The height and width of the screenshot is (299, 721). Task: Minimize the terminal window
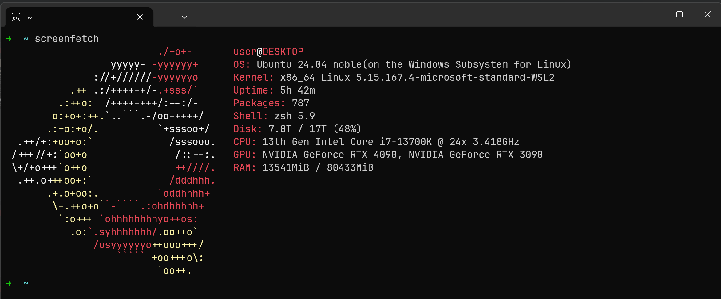click(x=651, y=14)
